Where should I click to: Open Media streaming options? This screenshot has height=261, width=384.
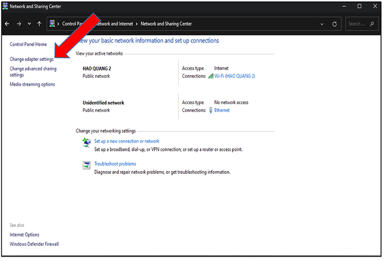click(32, 84)
